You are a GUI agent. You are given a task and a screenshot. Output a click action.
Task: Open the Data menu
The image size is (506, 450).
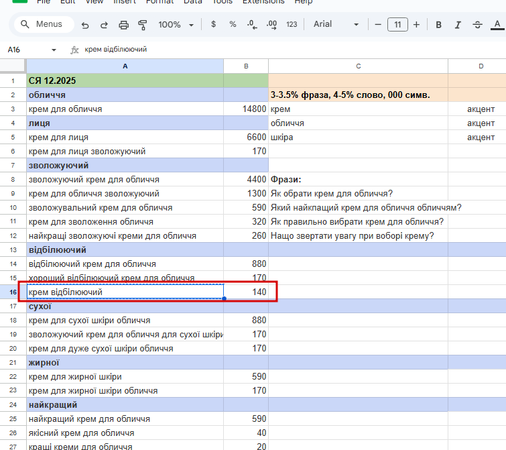point(193,2)
